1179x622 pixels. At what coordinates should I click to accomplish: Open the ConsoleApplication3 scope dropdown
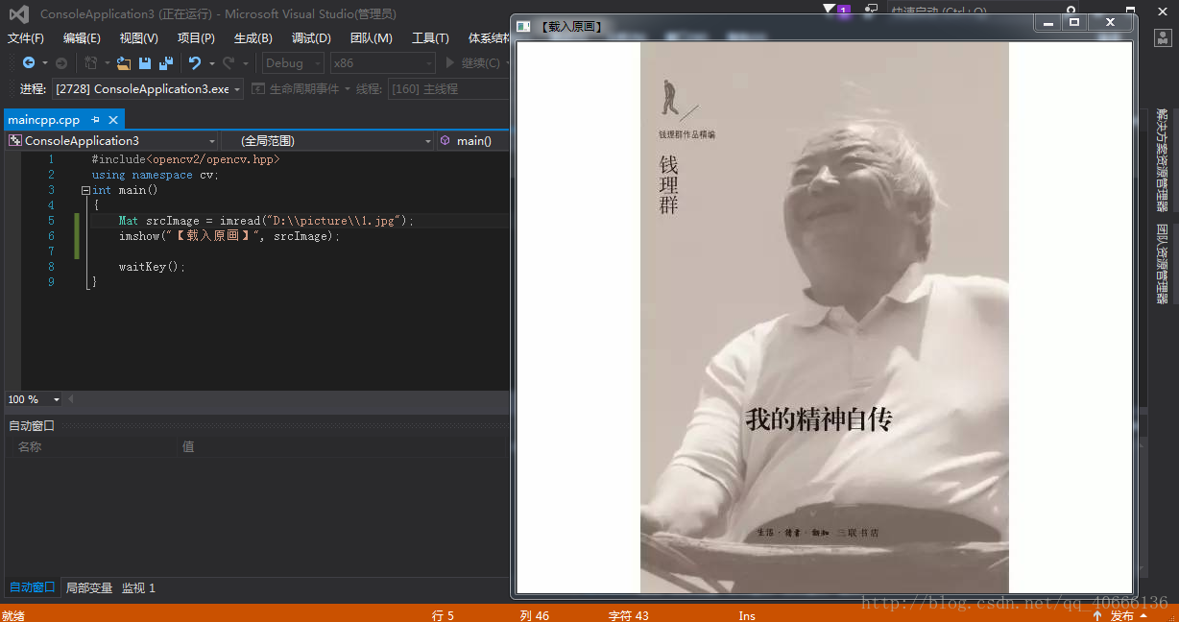click(111, 140)
